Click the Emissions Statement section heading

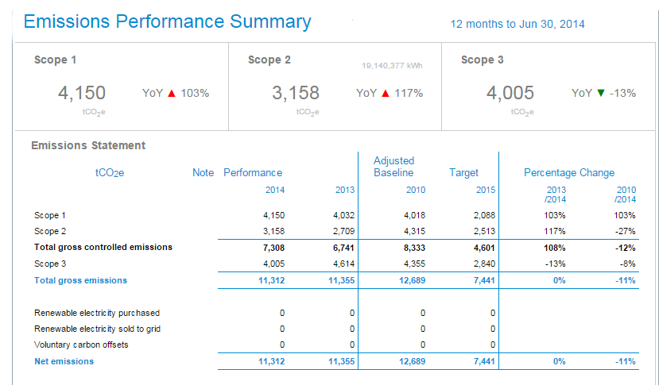click(x=88, y=145)
